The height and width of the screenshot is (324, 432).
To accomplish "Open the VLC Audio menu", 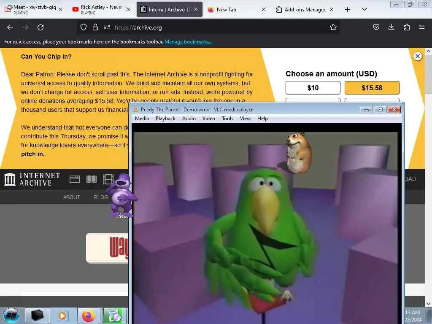I will click(189, 119).
